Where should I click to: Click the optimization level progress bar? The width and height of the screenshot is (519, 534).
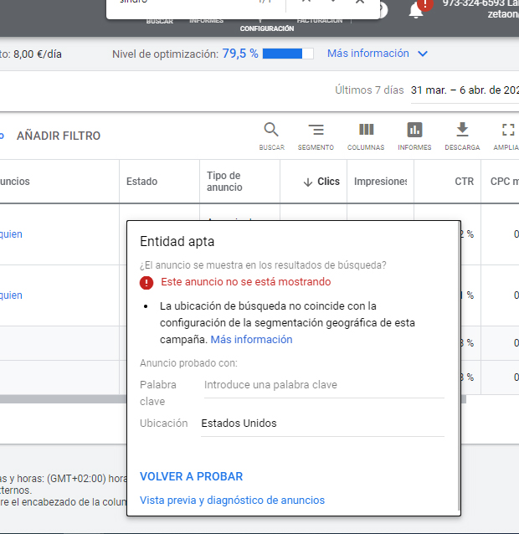(x=287, y=54)
